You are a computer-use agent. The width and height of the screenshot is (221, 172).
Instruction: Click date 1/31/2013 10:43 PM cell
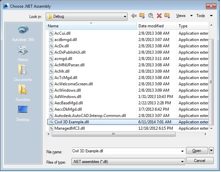pyautogui.click(x=156, y=97)
